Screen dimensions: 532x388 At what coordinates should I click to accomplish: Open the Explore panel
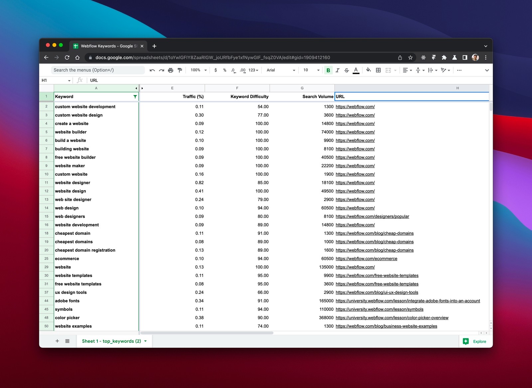pos(475,341)
